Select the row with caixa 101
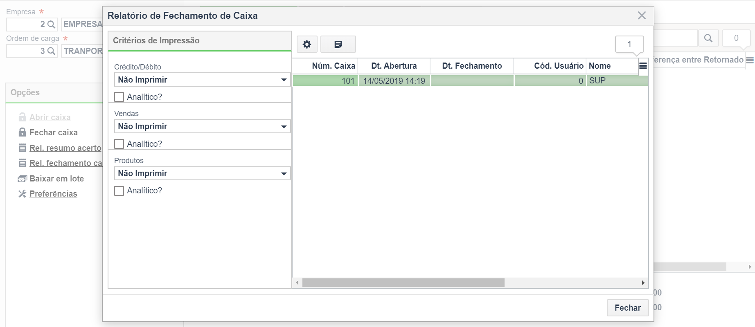The image size is (755, 327). 471,81
